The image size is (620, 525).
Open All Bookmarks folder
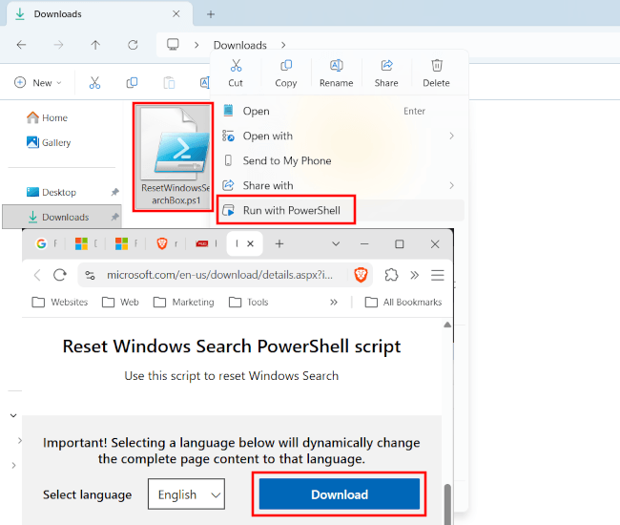(x=403, y=303)
